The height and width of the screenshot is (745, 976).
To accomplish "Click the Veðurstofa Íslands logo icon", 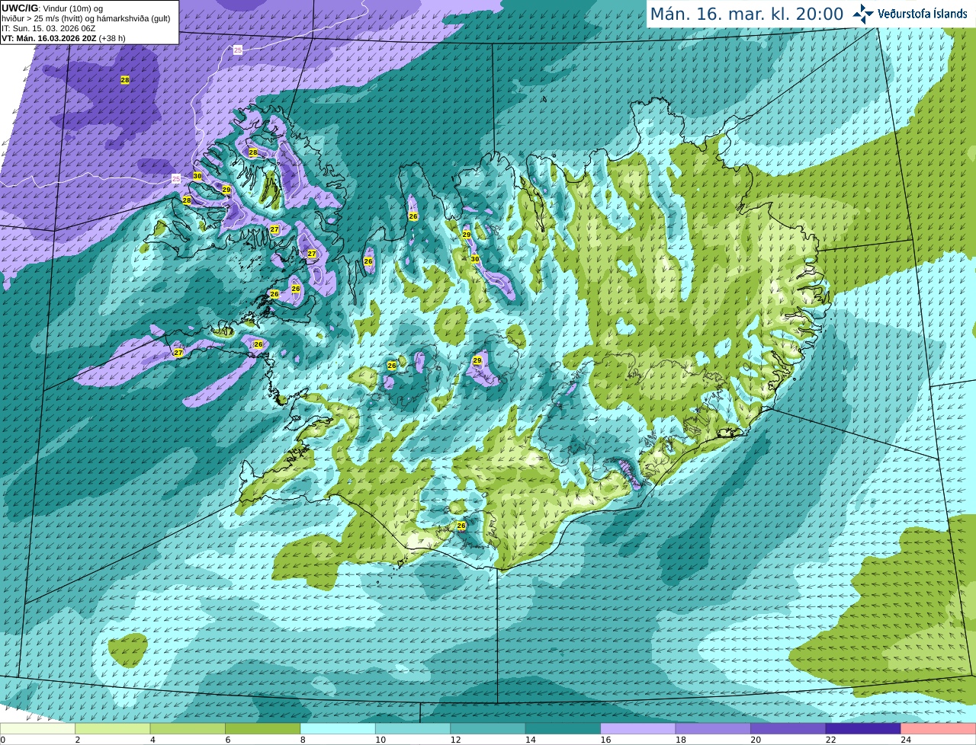I will click(863, 14).
